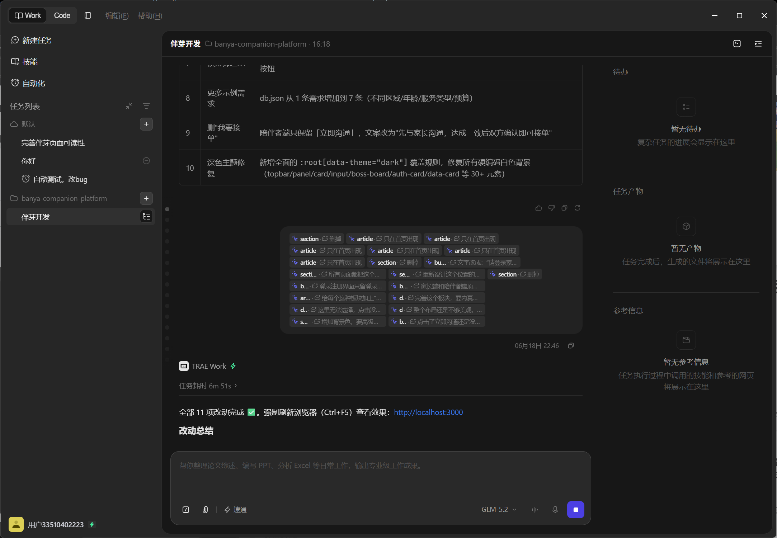Select the 伴芽开发 task row
This screenshot has height=538, width=777.
tap(81, 217)
